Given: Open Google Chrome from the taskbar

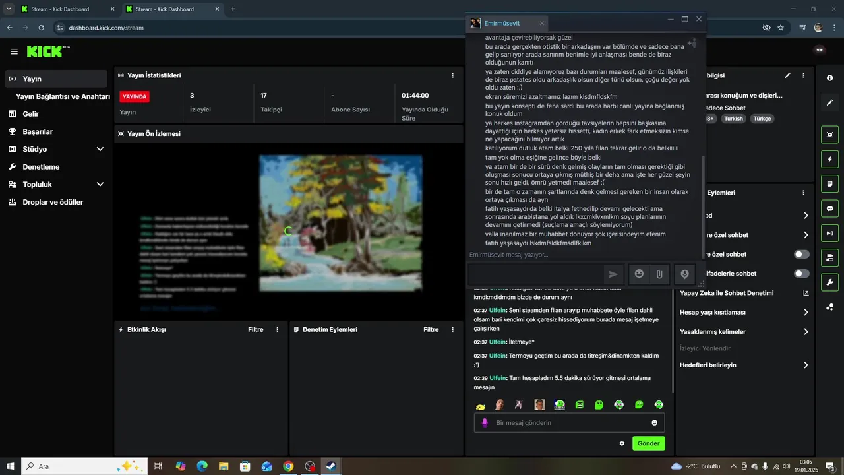Looking at the screenshot, I should click(x=288, y=466).
